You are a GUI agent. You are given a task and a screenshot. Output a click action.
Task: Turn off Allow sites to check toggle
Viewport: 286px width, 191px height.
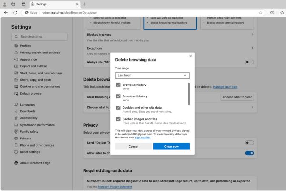tap(249, 153)
